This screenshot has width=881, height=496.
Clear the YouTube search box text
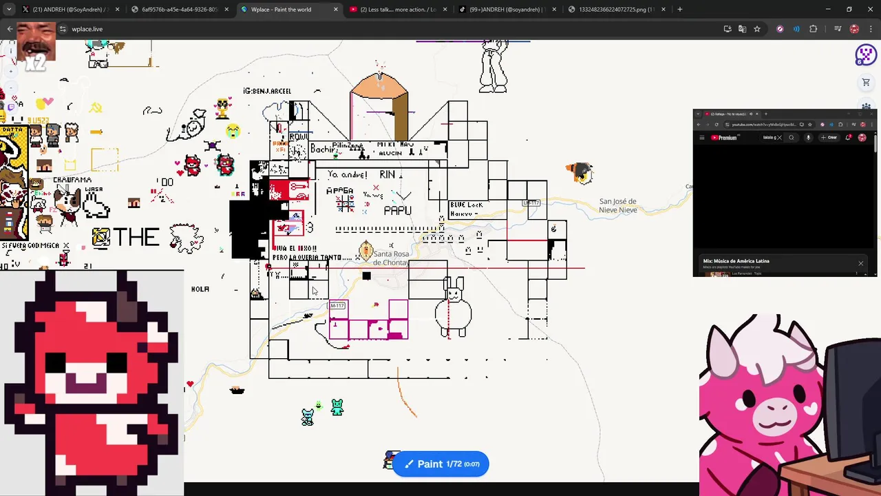(780, 138)
